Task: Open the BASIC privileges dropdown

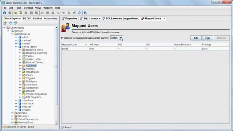Action: click(x=121, y=38)
